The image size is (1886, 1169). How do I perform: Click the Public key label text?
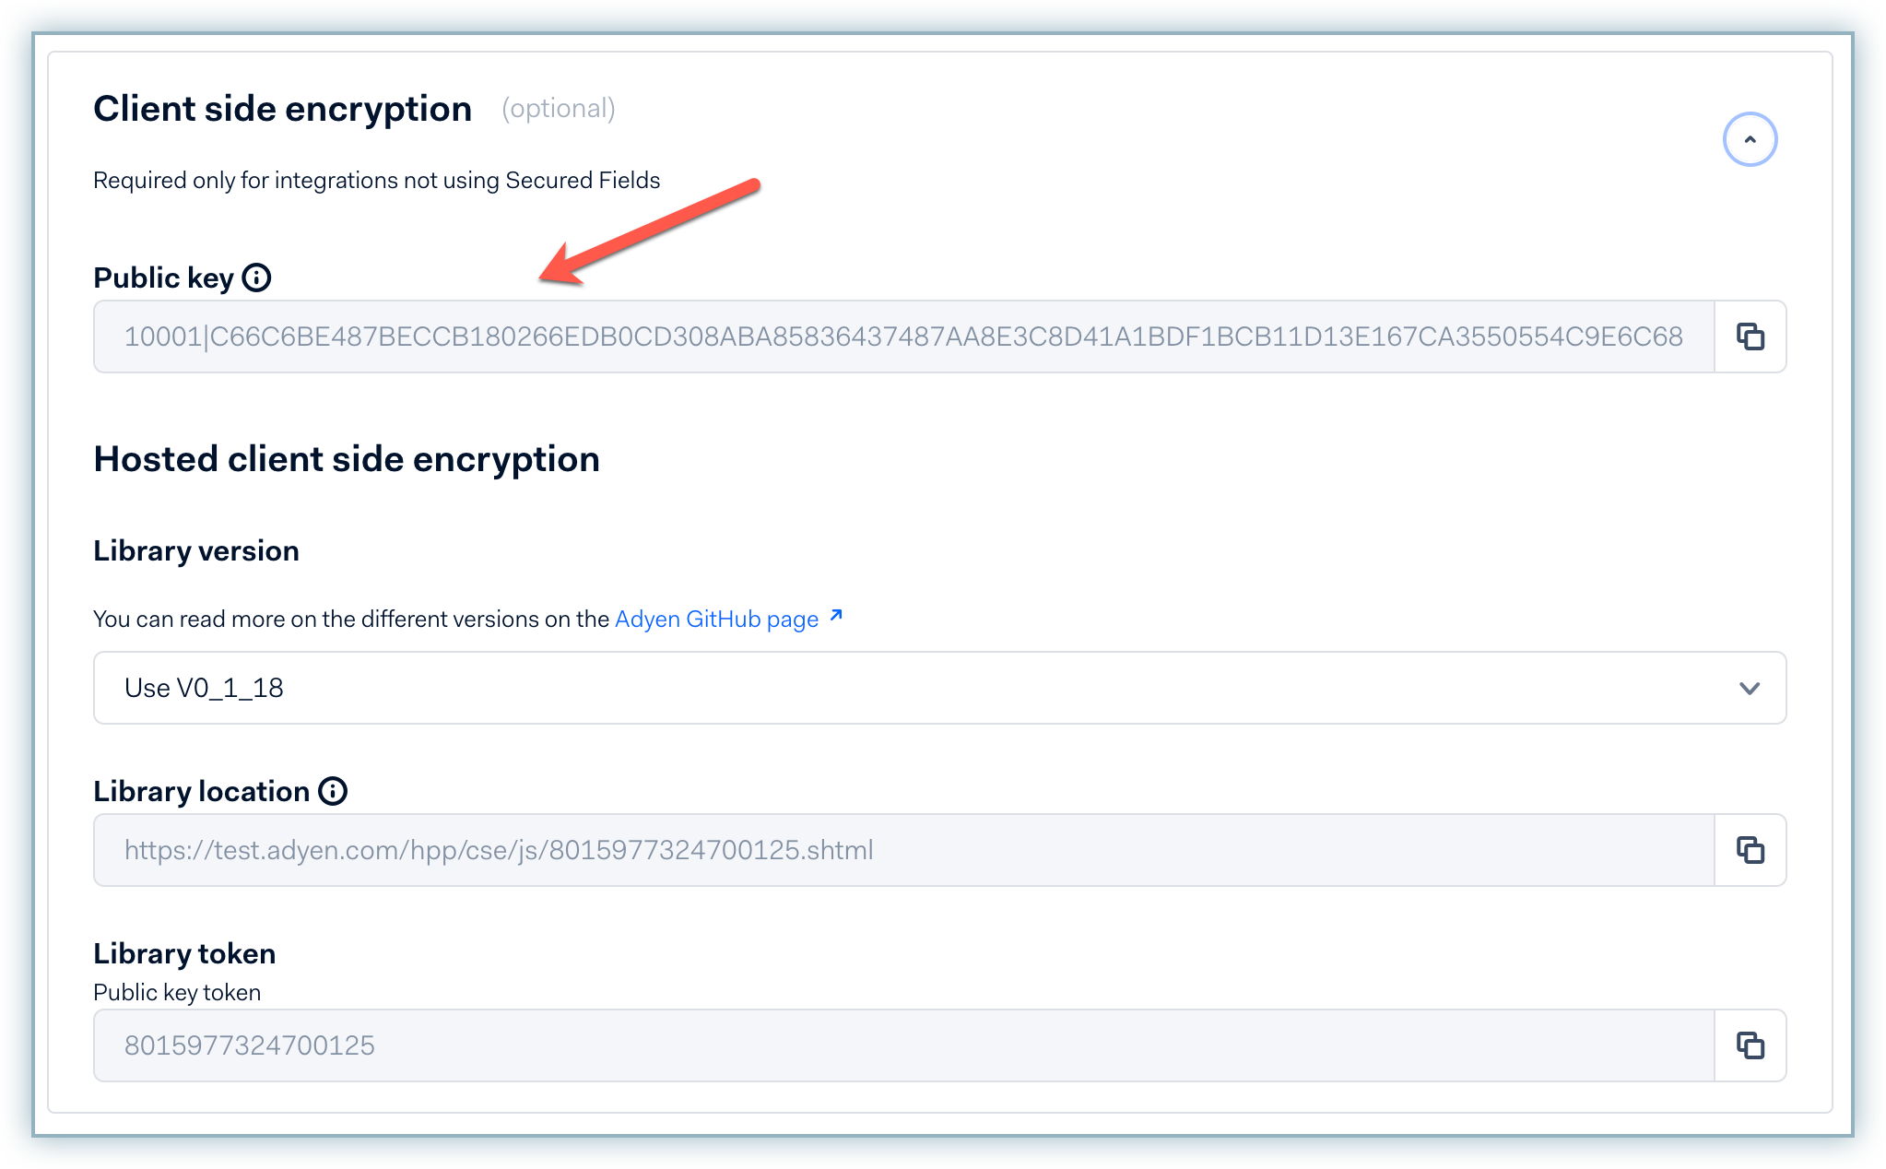pos(163,277)
